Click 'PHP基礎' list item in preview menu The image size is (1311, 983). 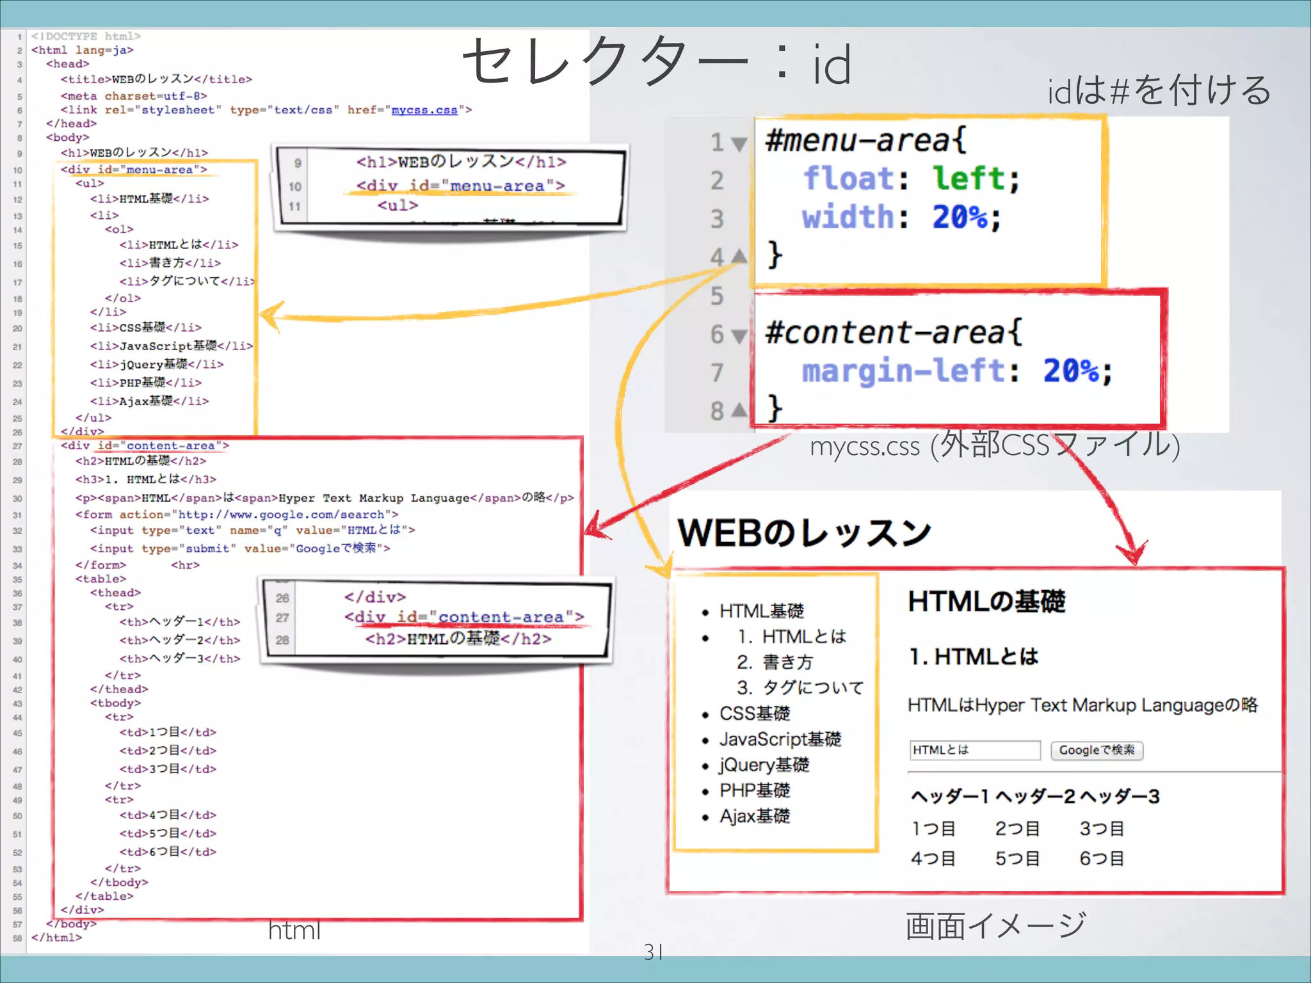tap(755, 790)
